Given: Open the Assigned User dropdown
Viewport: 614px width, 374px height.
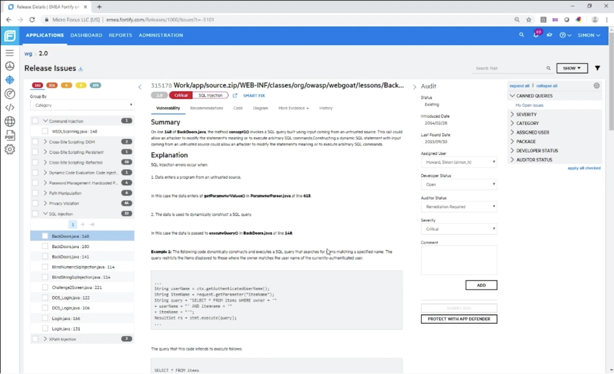Looking at the screenshot, I should pos(459,162).
